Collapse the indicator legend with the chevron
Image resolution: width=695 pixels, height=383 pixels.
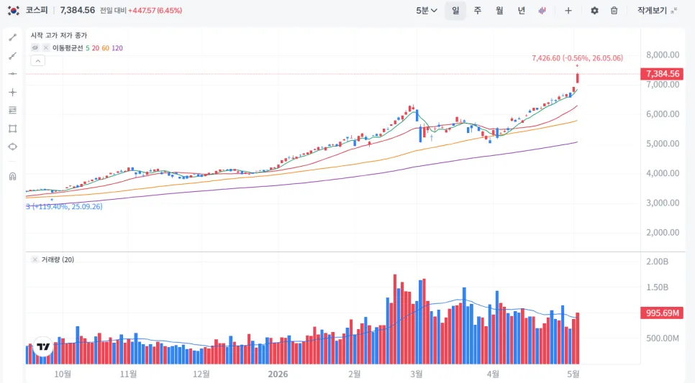coord(37,60)
